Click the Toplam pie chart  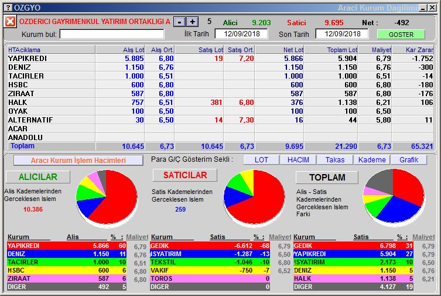tap(393, 198)
